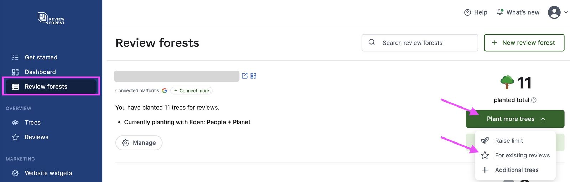Open the user account avatar

pos(554,12)
